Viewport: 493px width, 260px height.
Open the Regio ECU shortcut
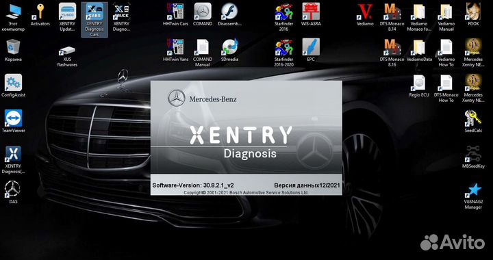(x=419, y=86)
